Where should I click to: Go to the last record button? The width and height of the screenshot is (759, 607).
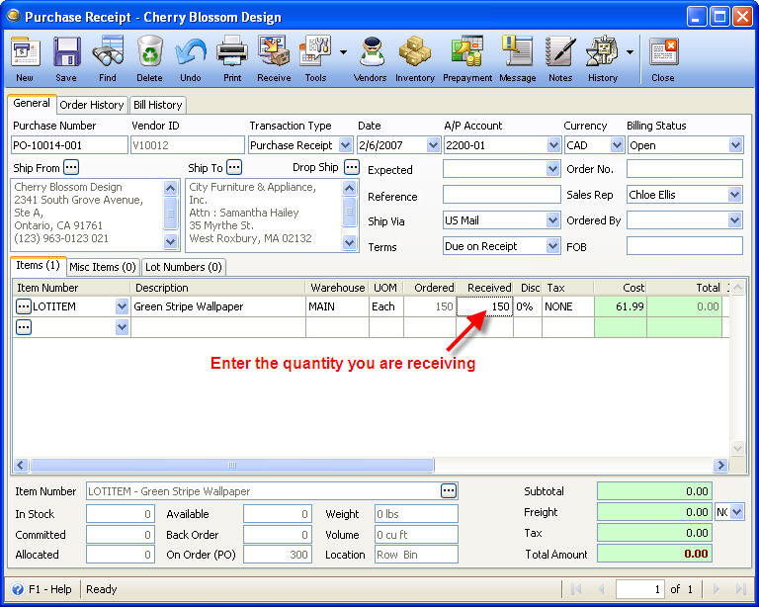(x=740, y=589)
